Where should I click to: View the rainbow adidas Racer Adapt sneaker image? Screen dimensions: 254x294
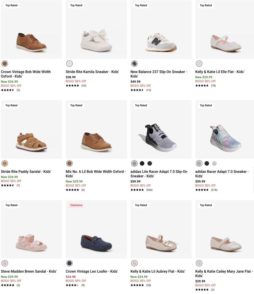point(225,135)
